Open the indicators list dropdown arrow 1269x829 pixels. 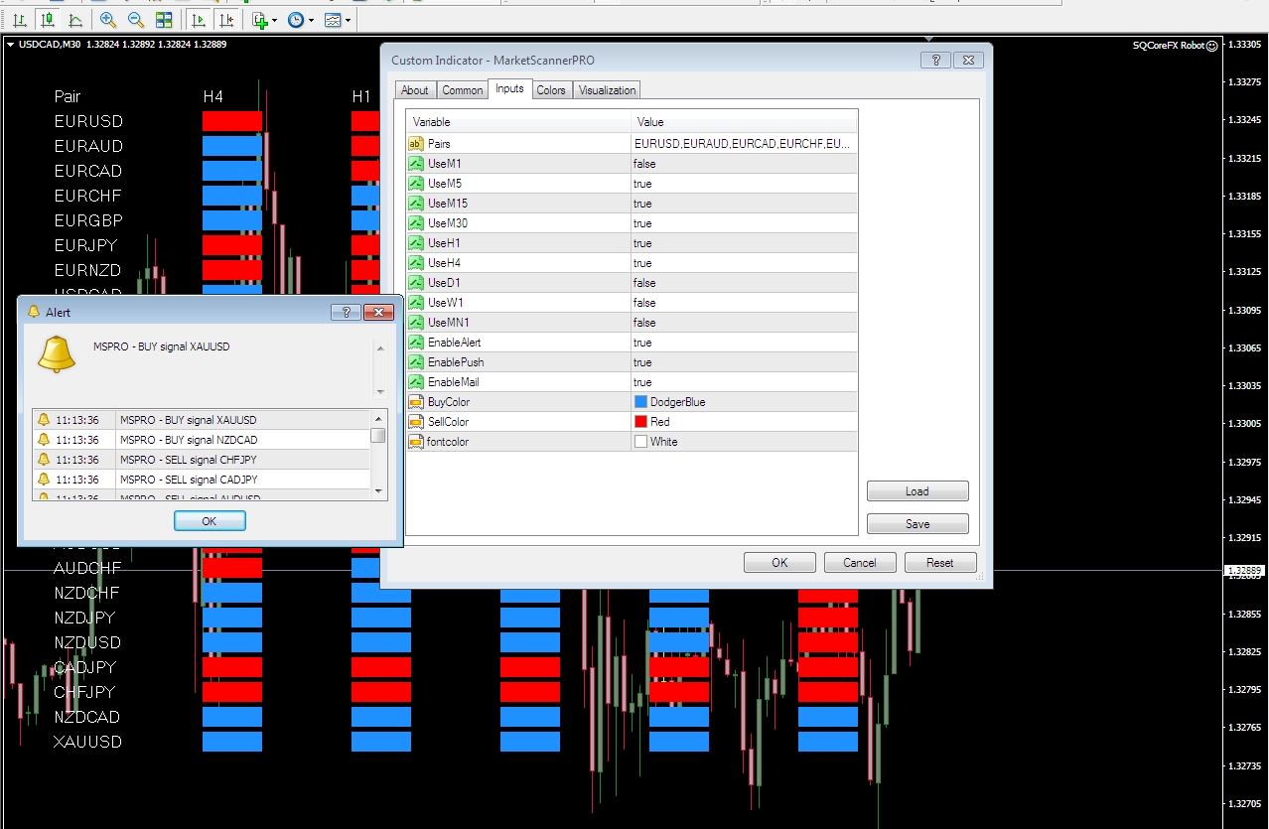(x=274, y=20)
